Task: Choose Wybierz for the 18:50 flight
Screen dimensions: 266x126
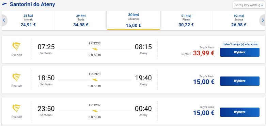Action: pyautogui.click(x=240, y=81)
